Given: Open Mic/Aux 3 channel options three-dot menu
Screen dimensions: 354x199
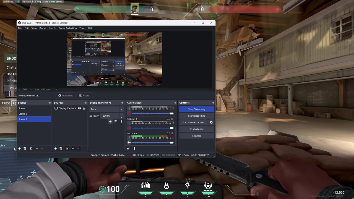Looking at the screenshot, I should 129,123.
